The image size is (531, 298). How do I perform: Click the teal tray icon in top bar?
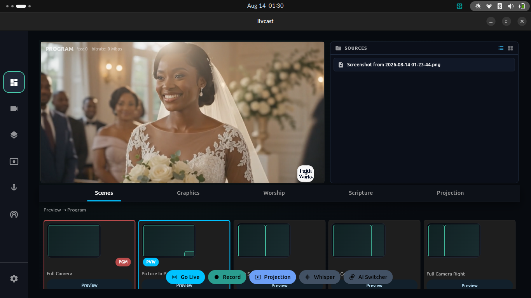click(459, 6)
